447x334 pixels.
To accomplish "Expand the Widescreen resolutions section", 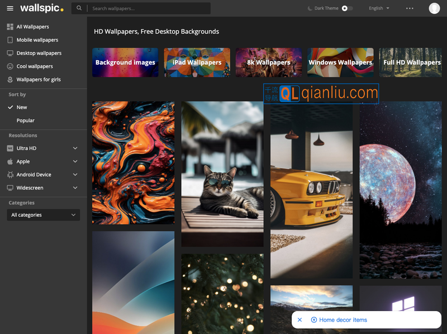I will 75,188.
